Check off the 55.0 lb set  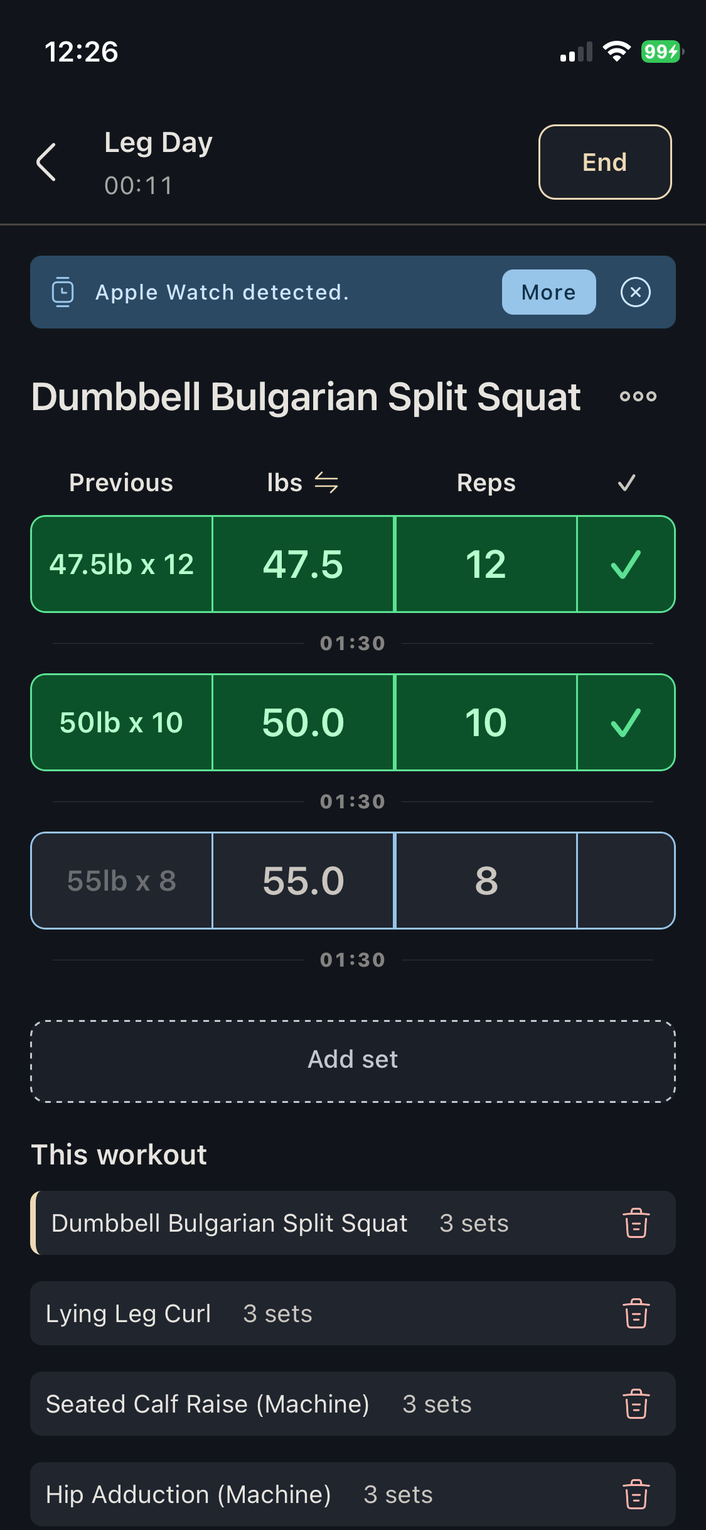(626, 881)
